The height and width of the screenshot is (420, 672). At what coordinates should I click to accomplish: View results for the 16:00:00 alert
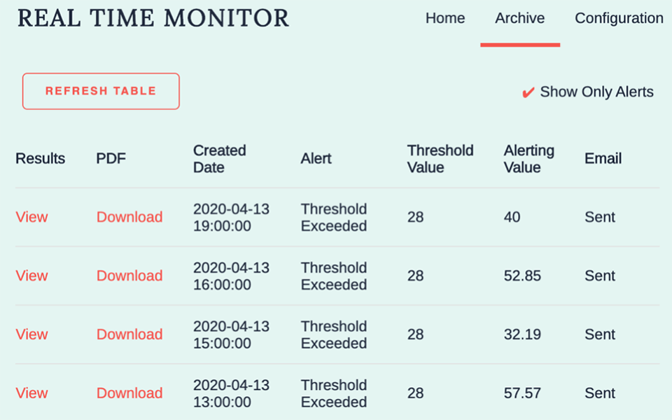[x=31, y=276]
